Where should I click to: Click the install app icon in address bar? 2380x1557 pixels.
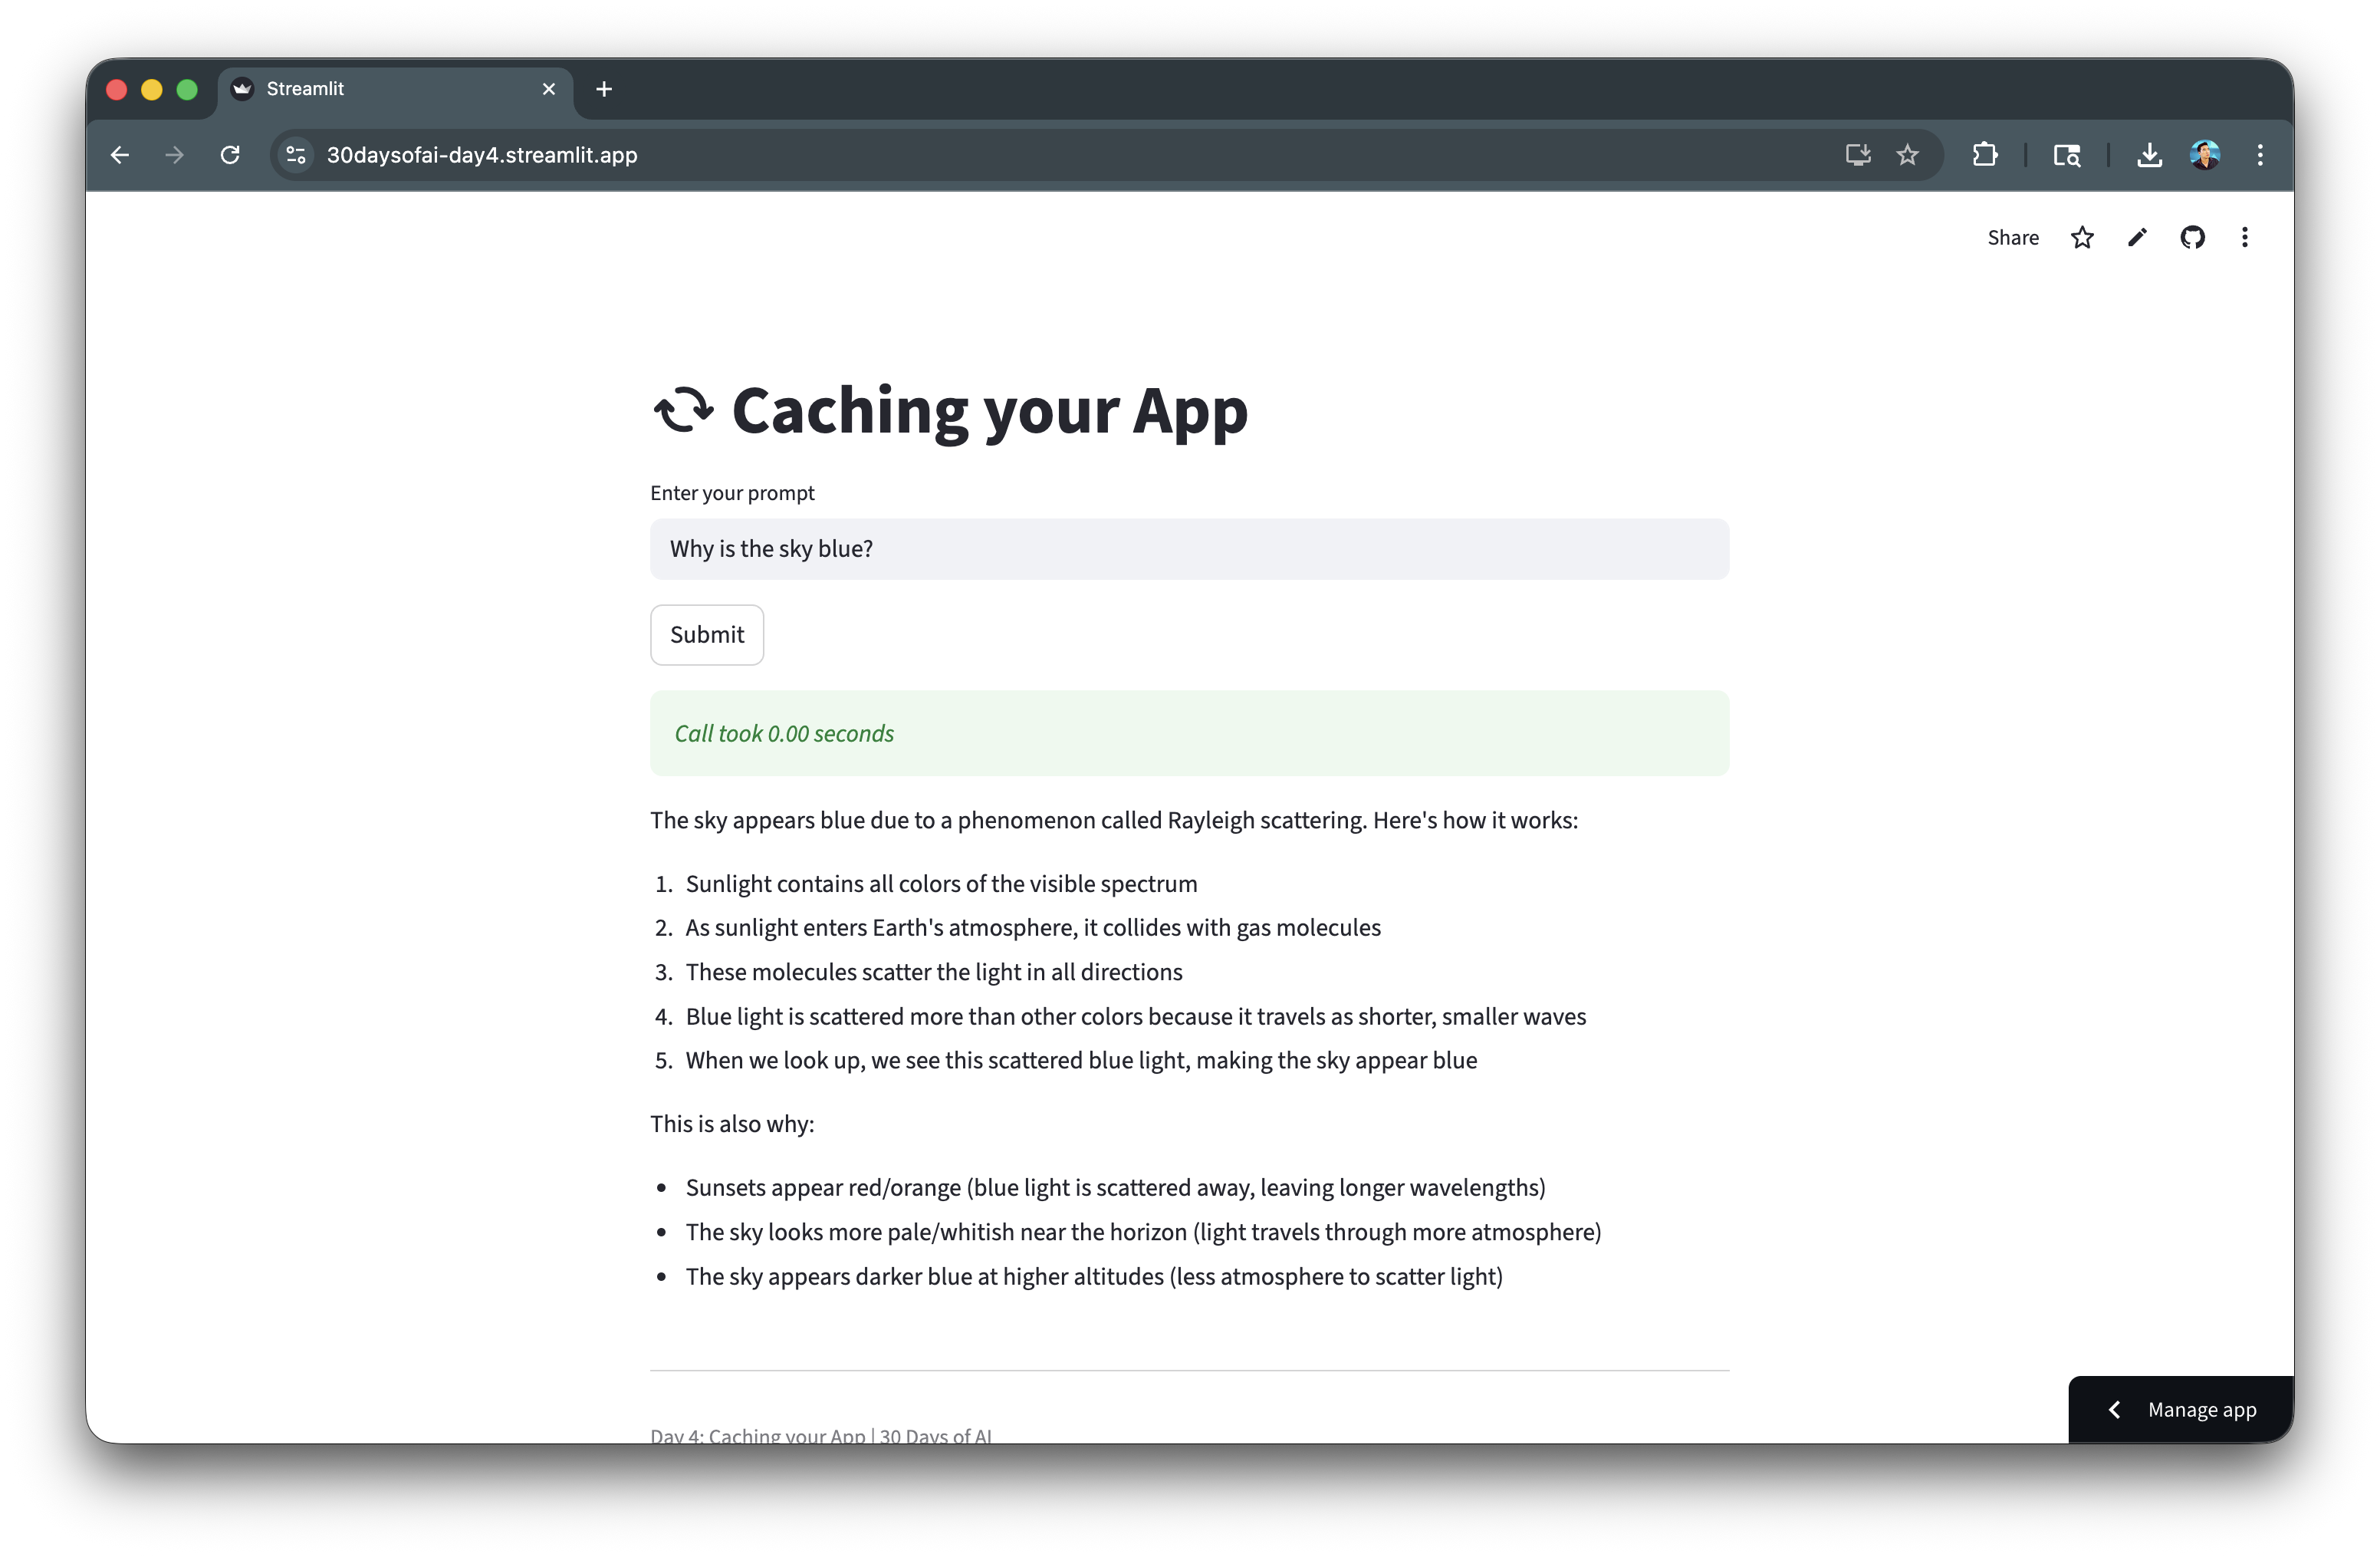pyautogui.click(x=1858, y=155)
